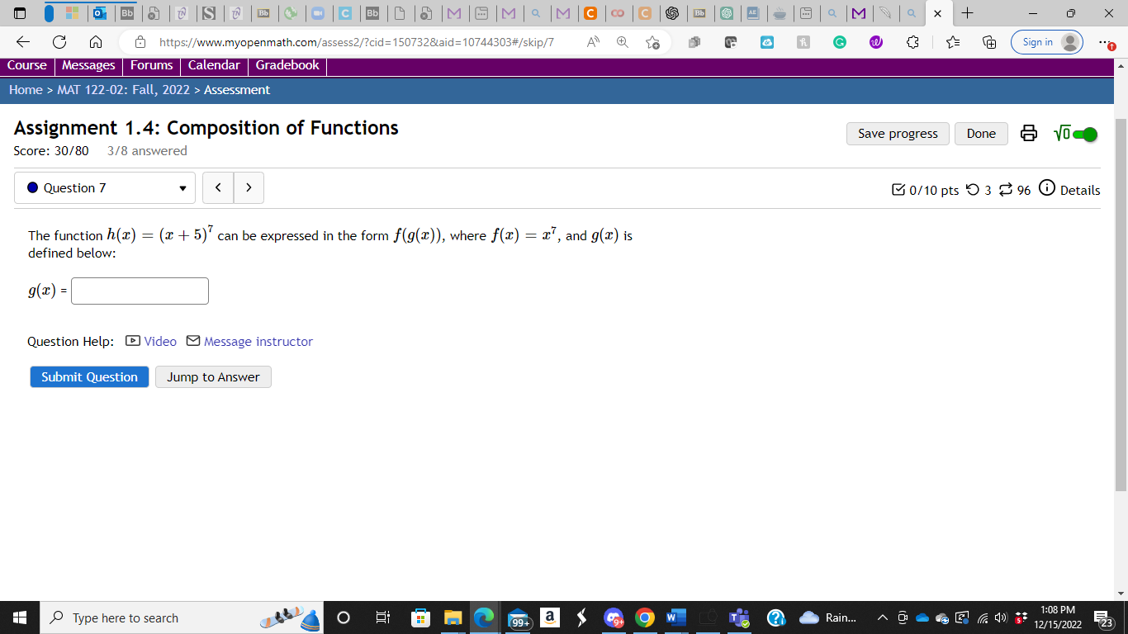
Task: Click the browser home icon
Action: click(94, 40)
